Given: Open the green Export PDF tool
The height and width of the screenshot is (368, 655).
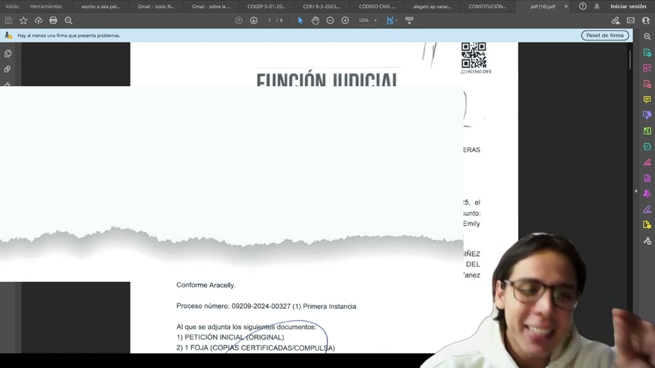Looking at the screenshot, I should (x=647, y=53).
